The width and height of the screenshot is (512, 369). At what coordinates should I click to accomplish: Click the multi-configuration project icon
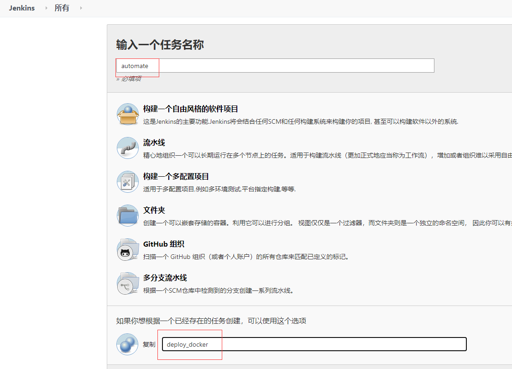click(x=128, y=182)
